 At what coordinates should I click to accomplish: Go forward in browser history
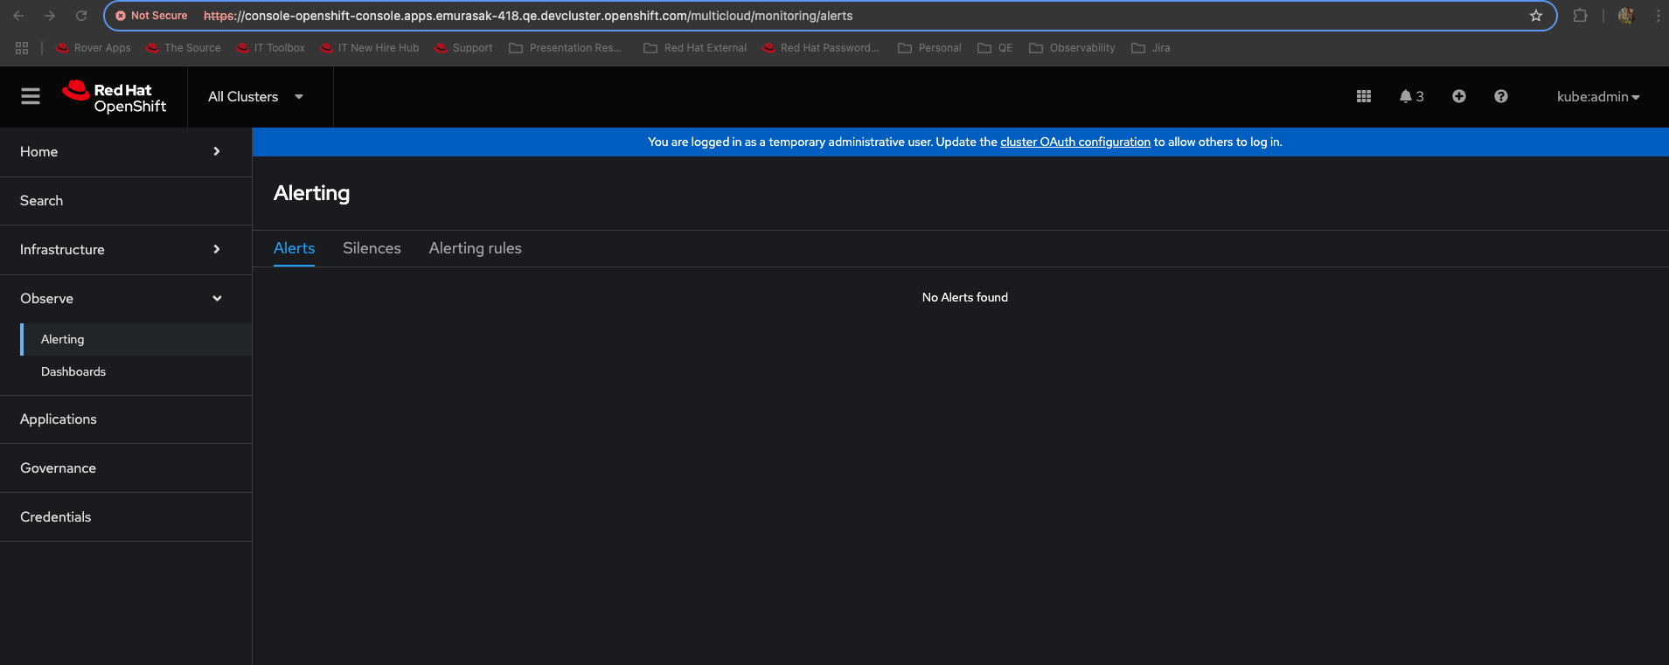(x=50, y=16)
